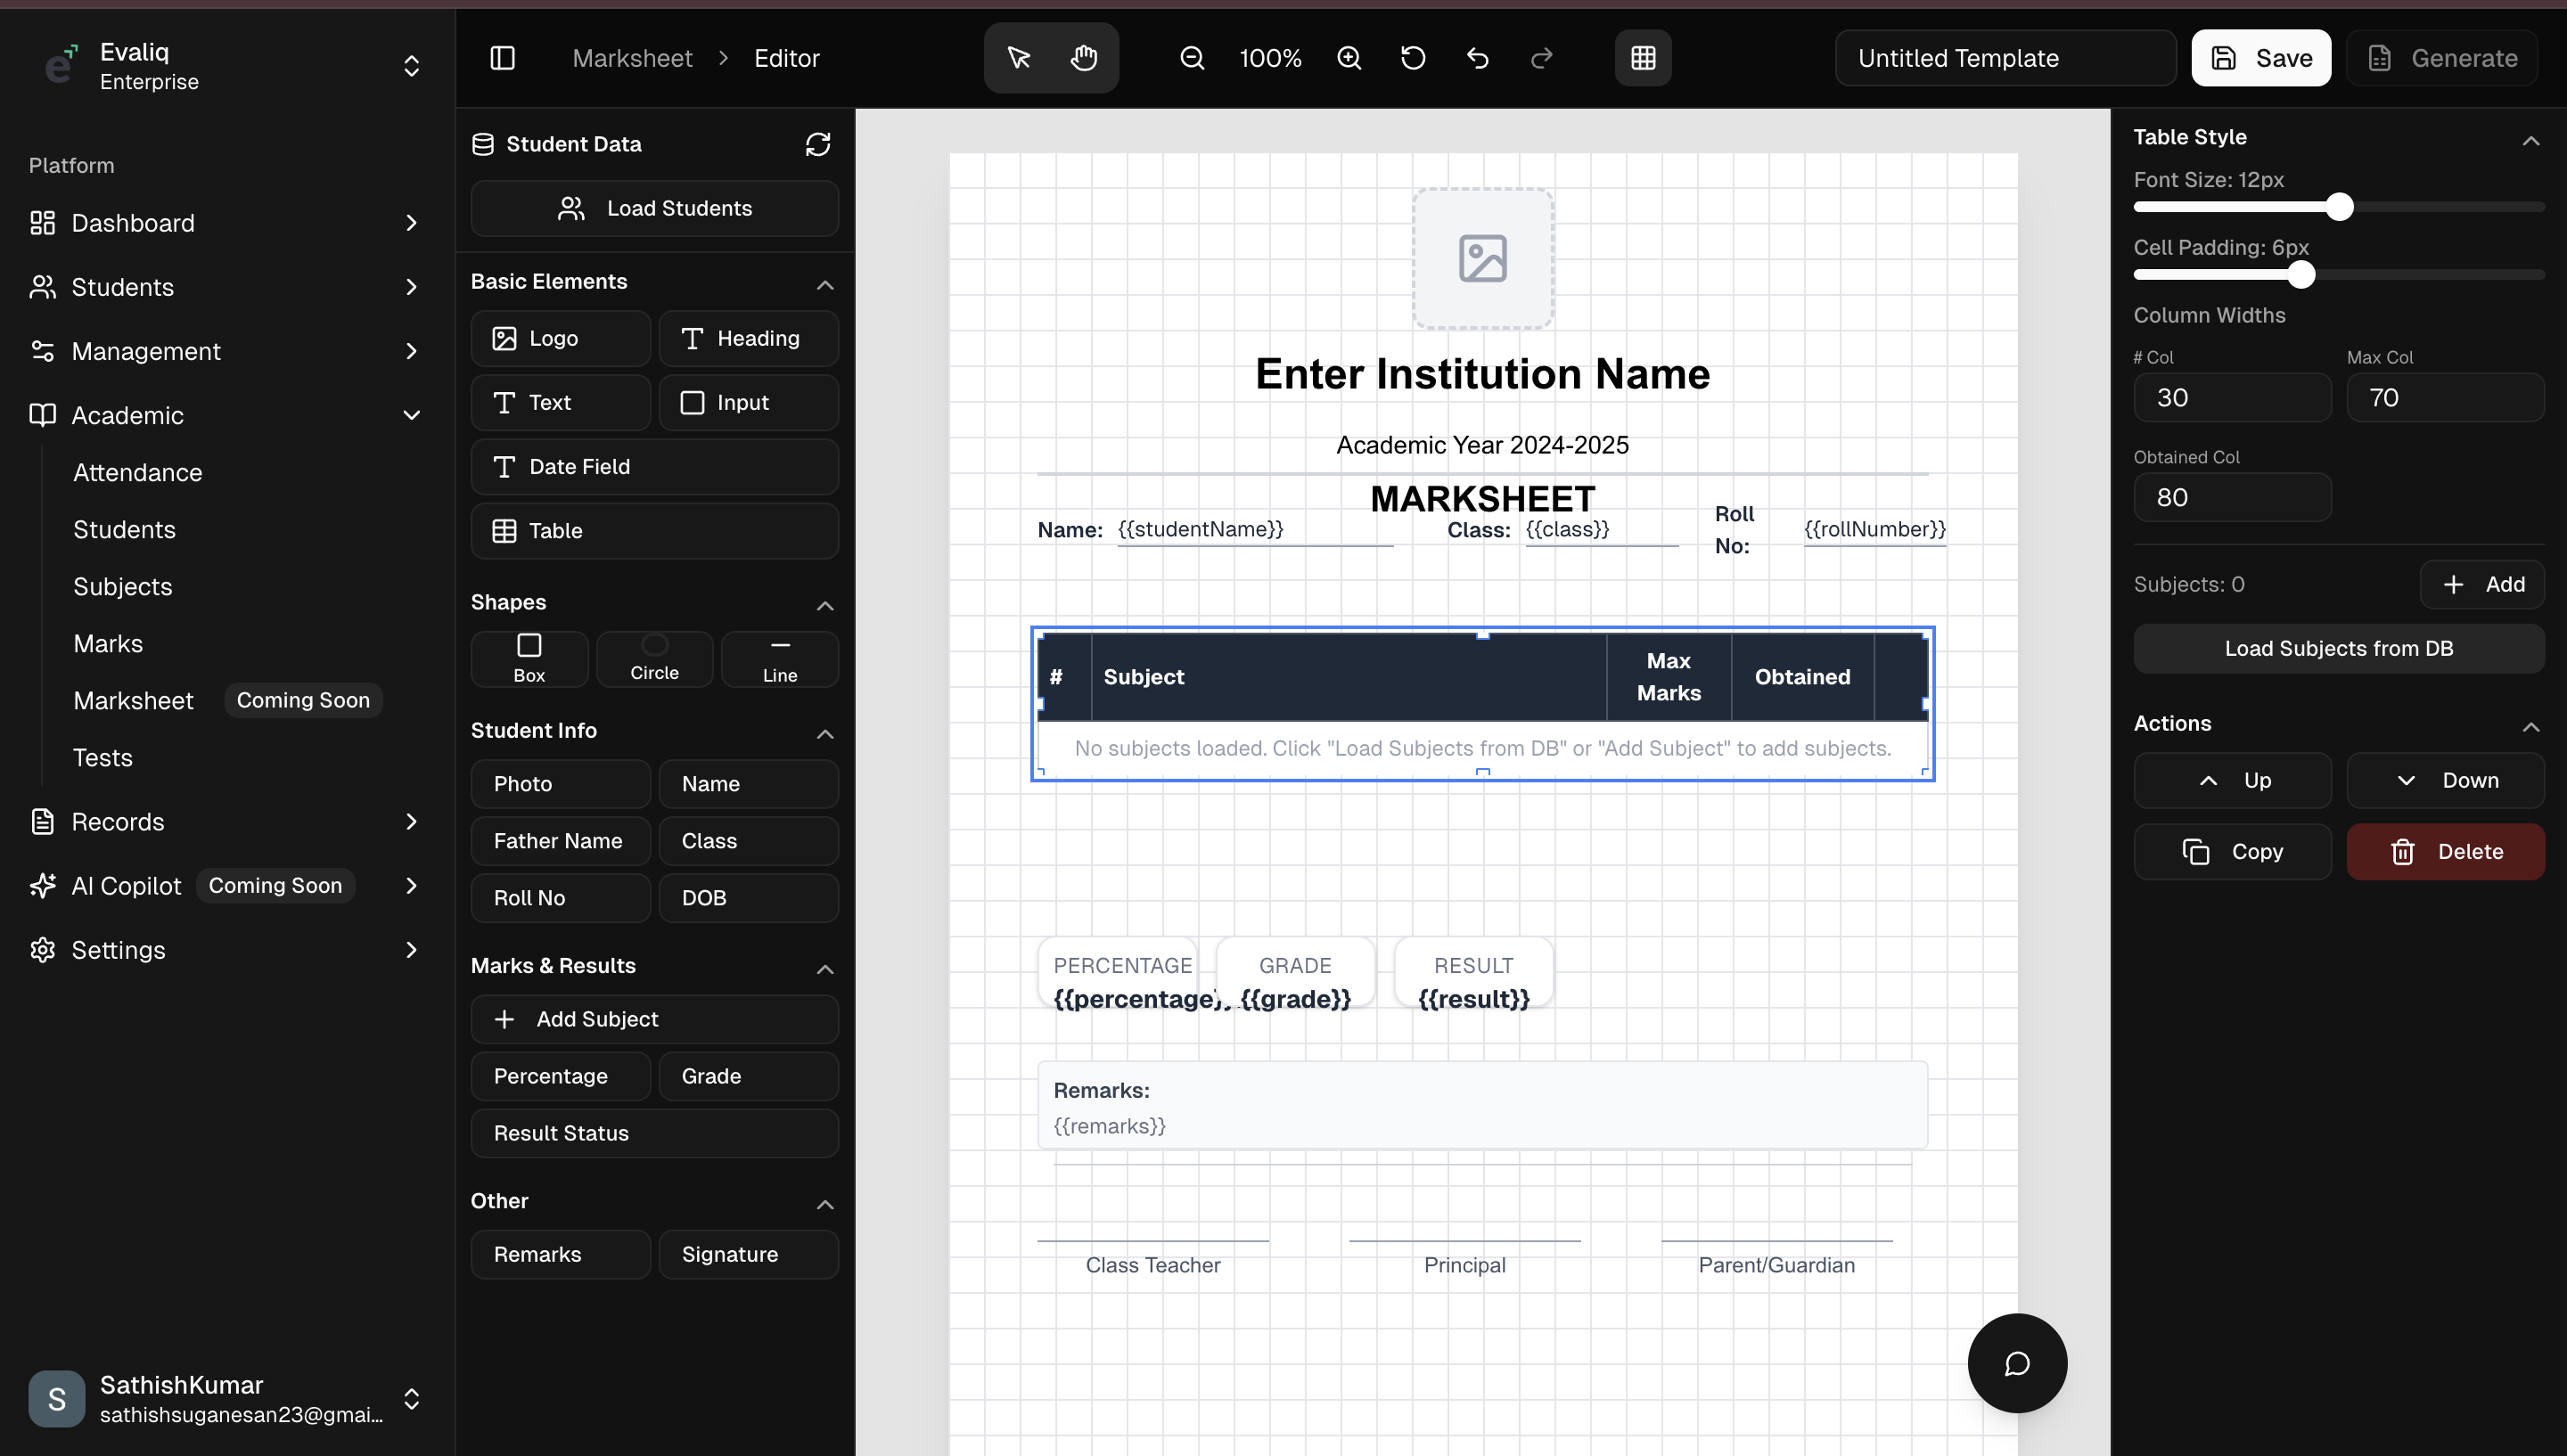Go to Marksheet breadcrumb link
The image size is (2567, 1456).
(x=632, y=58)
